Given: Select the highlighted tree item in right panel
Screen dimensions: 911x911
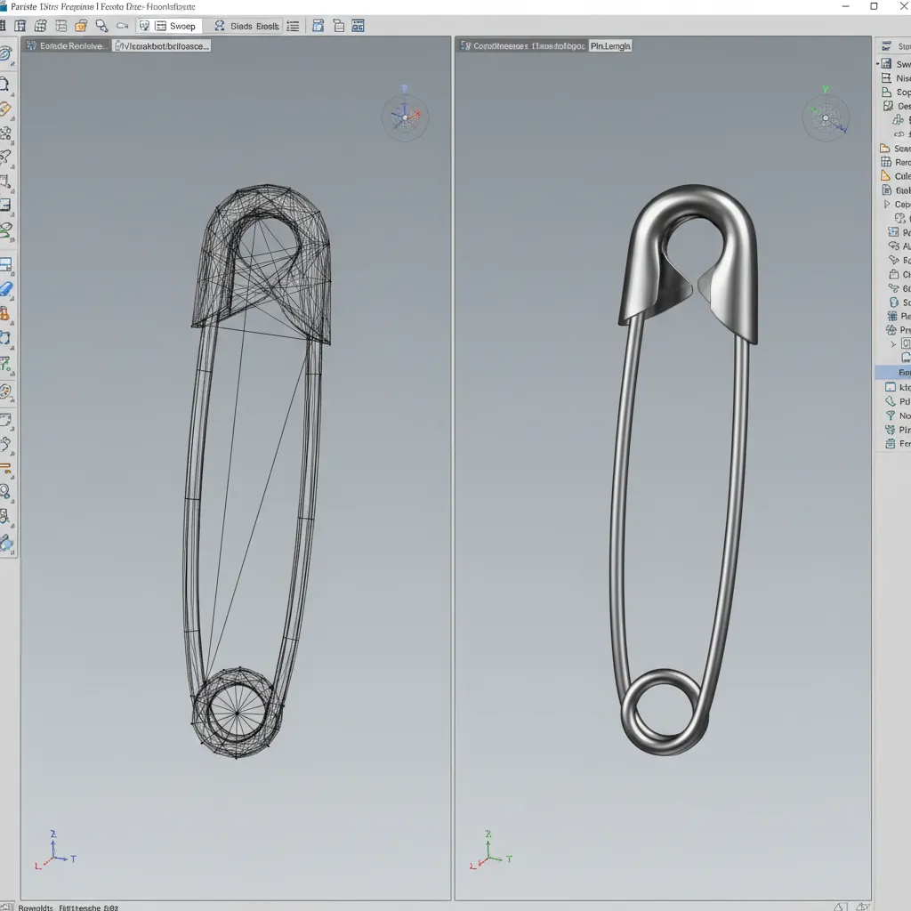Looking at the screenshot, I should click(x=894, y=373).
